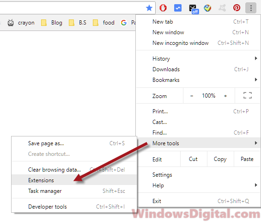The image size is (261, 222).
Task: Choose Cast... from the menu
Action: click(199, 122)
